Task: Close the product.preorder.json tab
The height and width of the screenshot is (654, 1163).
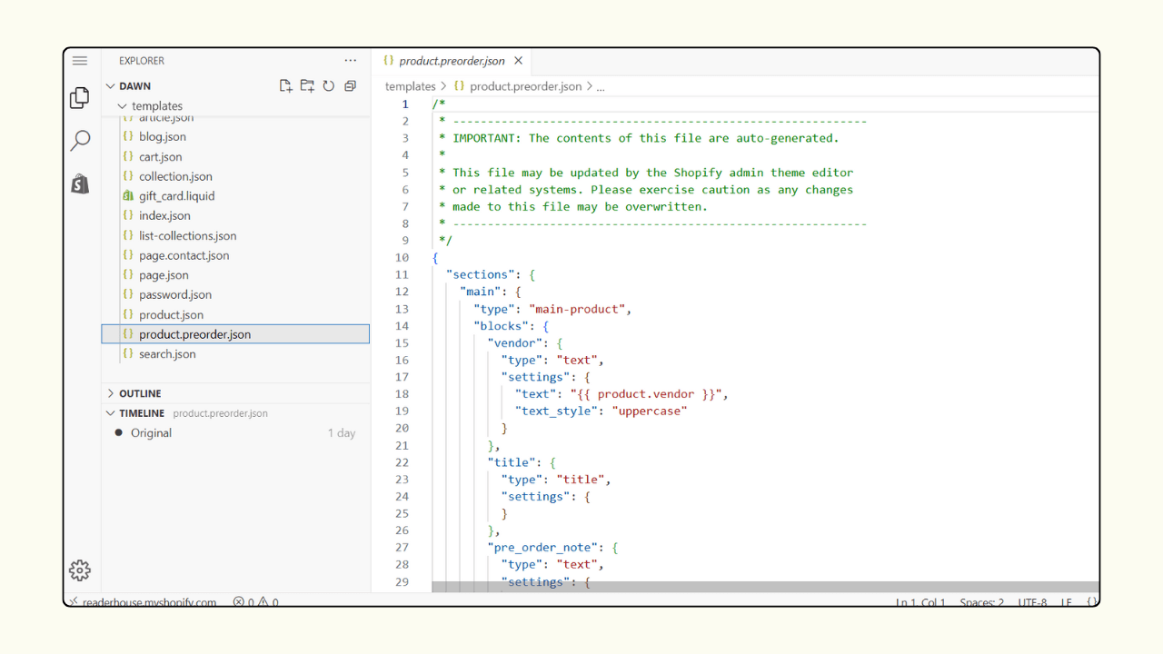Action: (518, 61)
